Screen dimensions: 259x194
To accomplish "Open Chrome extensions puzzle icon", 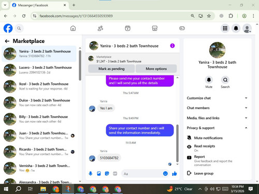I will [231, 16].
